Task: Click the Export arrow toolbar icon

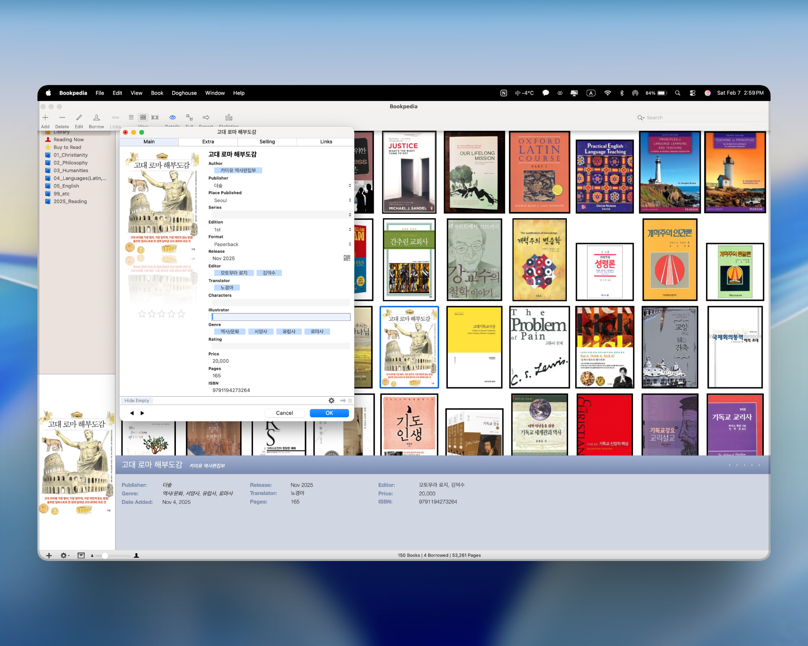Action: pos(206,118)
